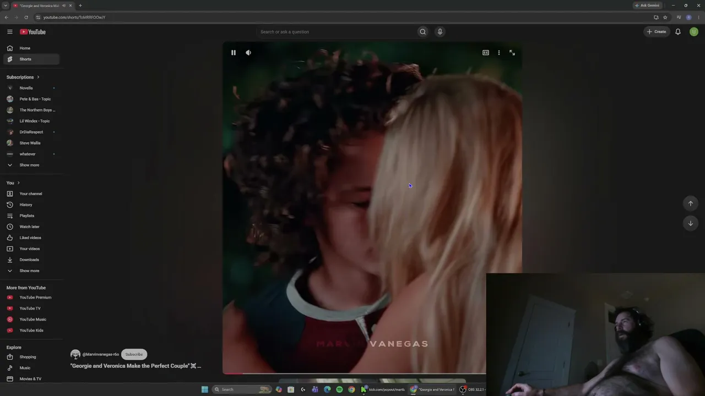Open The Northern Boys channel

click(x=31, y=110)
